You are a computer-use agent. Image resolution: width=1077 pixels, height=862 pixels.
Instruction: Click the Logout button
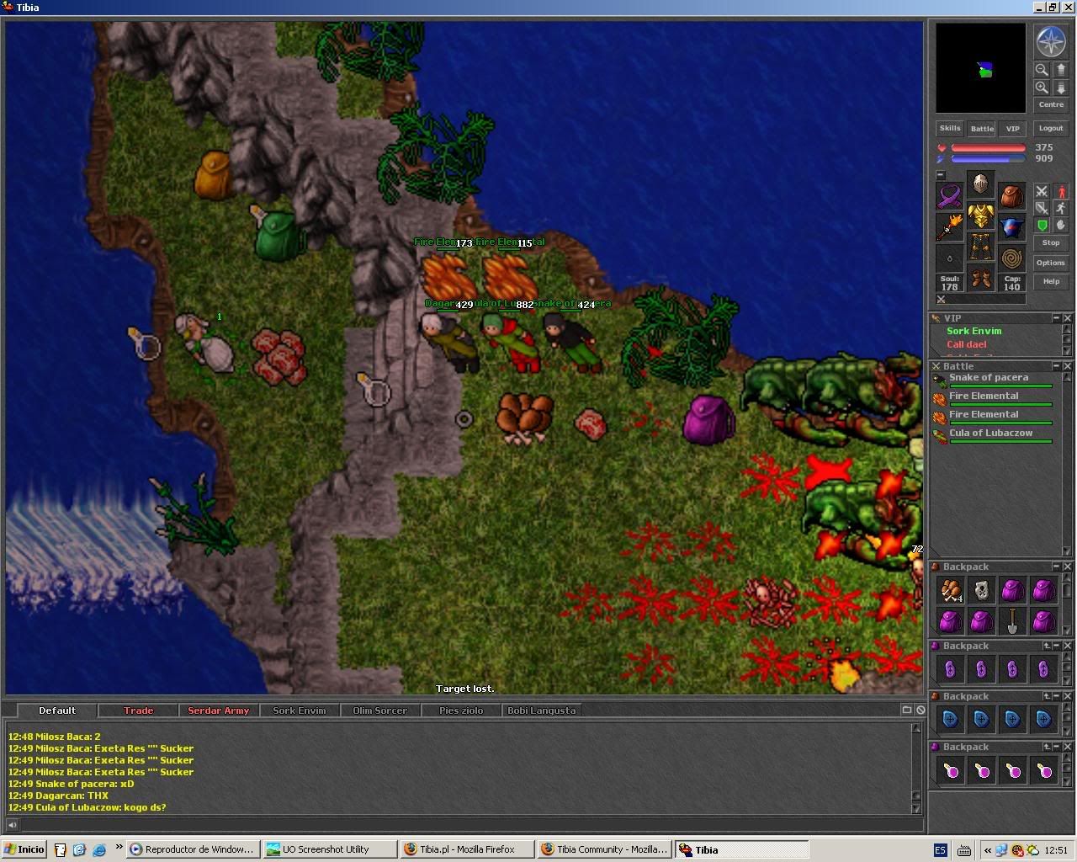(x=1051, y=129)
